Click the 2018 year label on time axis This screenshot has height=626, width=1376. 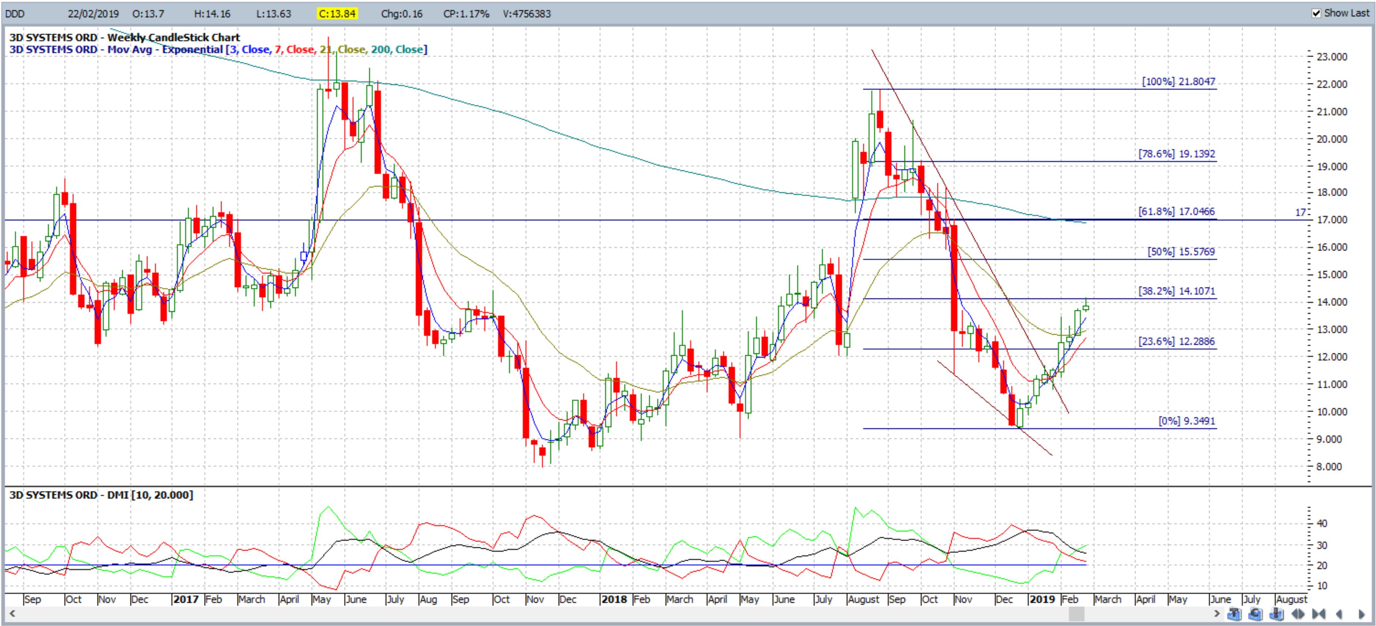tap(614, 599)
